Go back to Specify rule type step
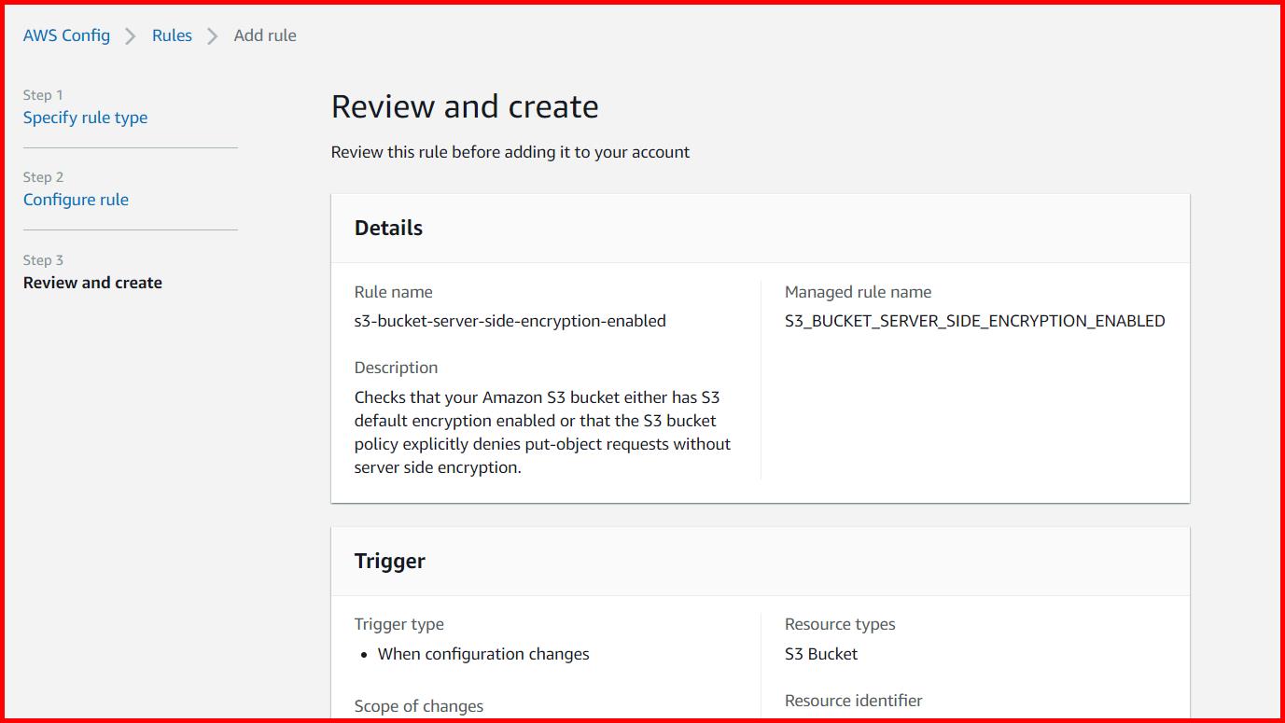The width and height of the screenshot is (1285, 723). 85,118
